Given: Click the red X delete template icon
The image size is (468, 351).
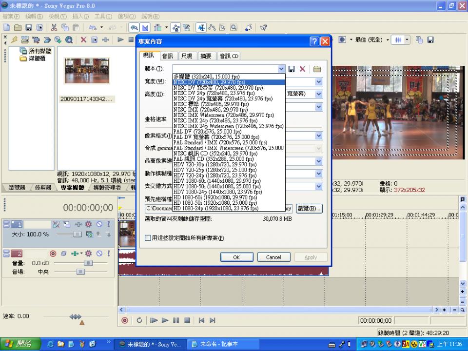Looking at the screenshot, I should [303, 69].
